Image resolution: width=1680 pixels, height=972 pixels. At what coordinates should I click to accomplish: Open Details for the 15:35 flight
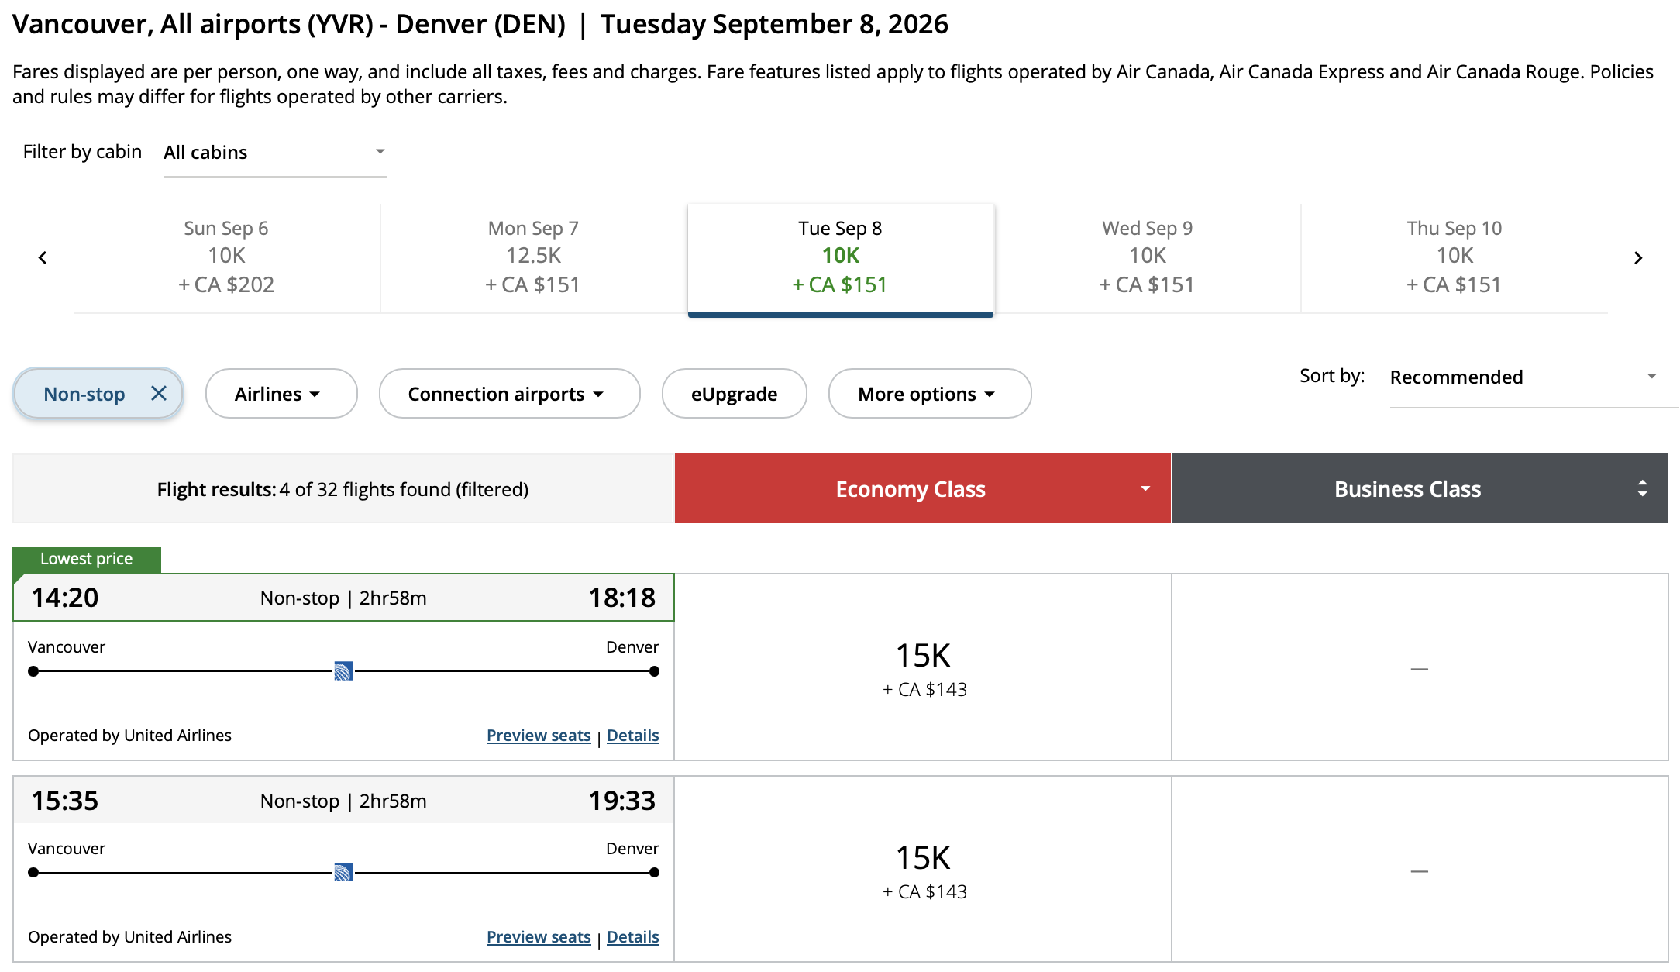(x=633, y=936)
